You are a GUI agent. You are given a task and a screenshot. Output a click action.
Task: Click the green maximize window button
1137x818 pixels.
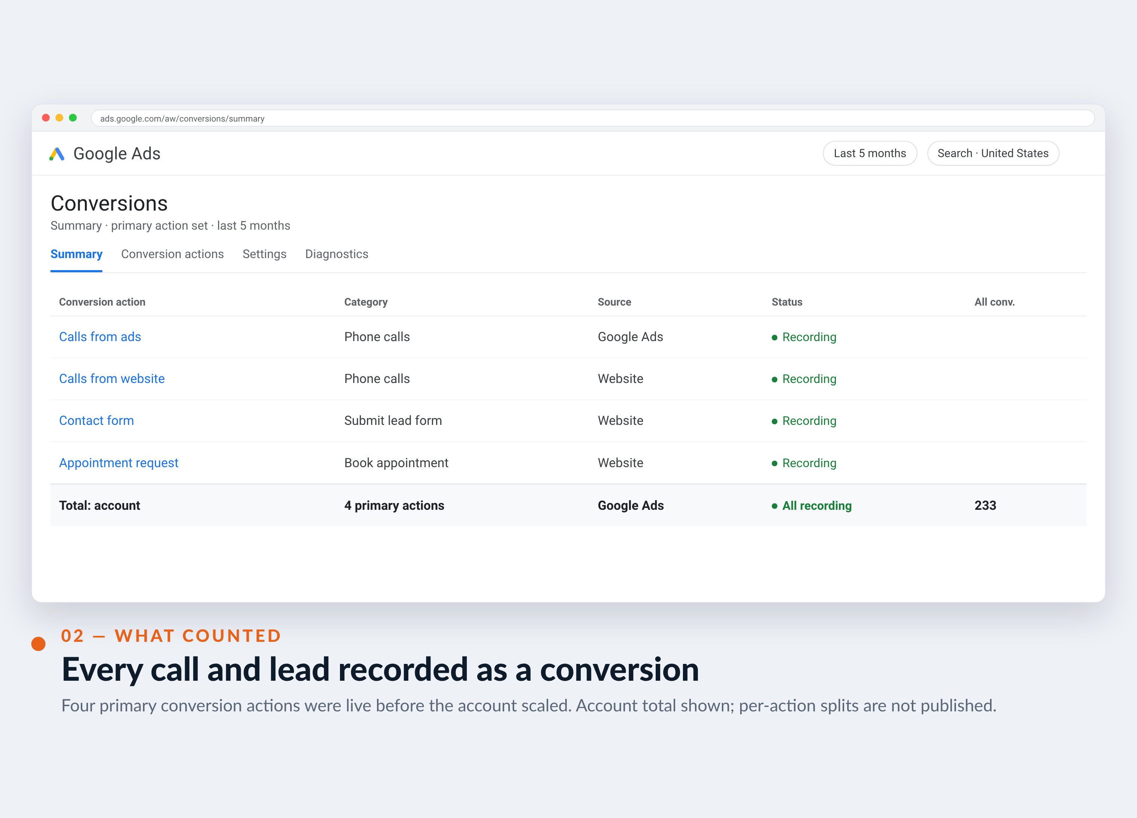coord(73,118)
